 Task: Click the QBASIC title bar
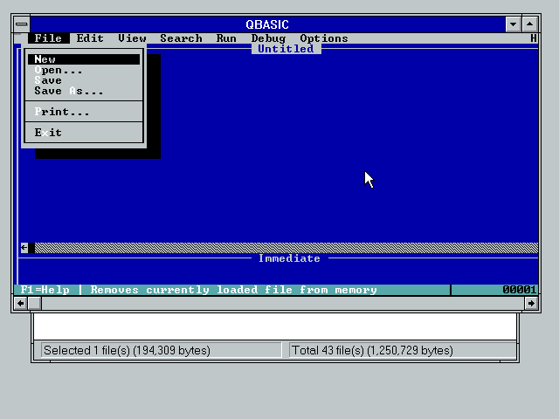(267, 24)
